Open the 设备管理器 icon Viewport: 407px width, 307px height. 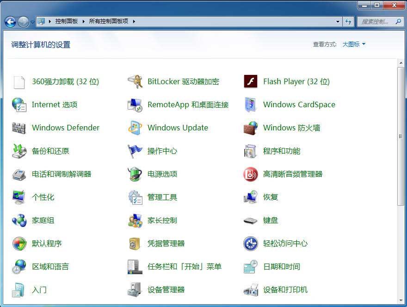[x=135, y=290]
